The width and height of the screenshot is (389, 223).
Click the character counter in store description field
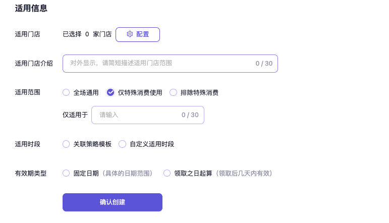click(264, 64)
